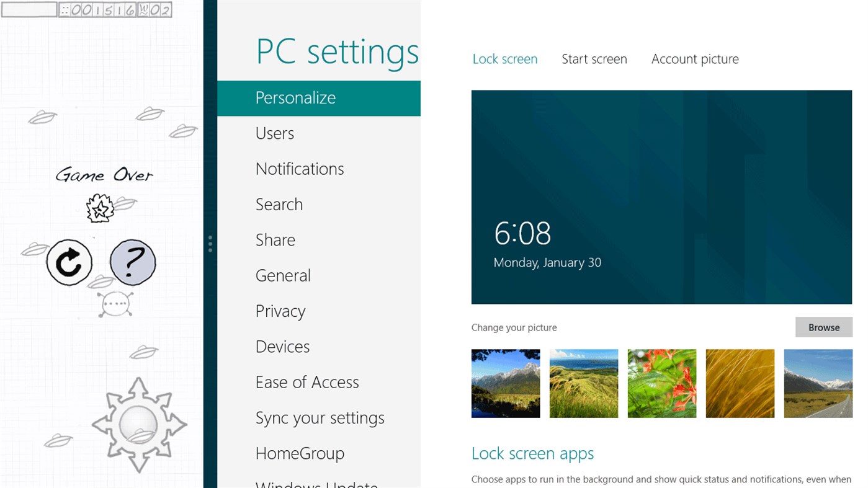
Task: Switch to the Account picture tab
Action: [695, 60]
